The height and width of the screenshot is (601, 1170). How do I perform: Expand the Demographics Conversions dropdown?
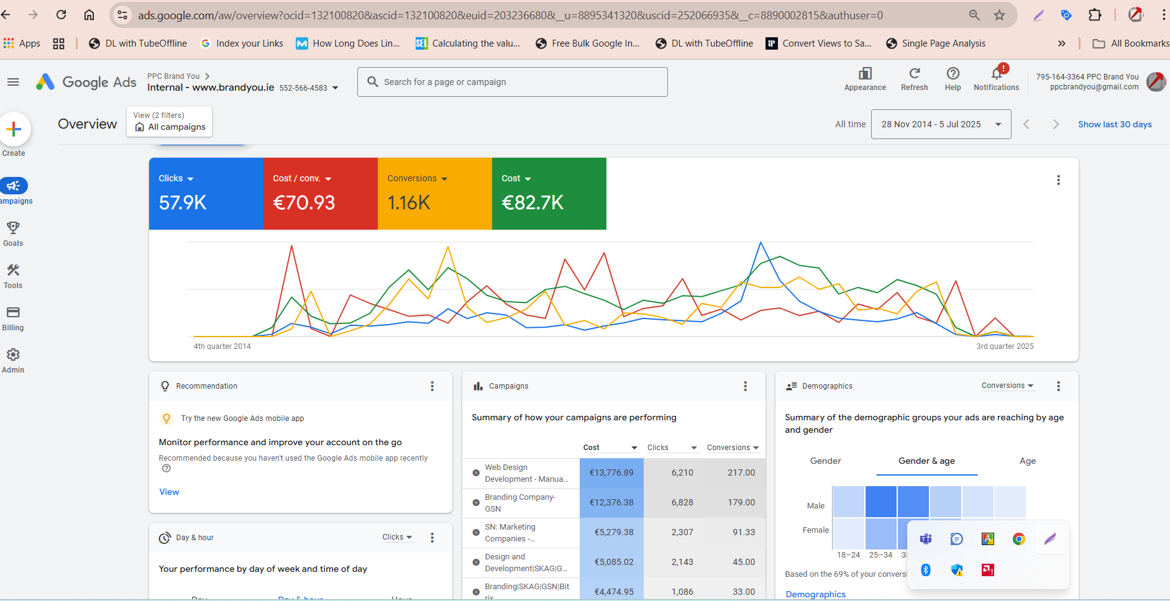(1007, 386)
